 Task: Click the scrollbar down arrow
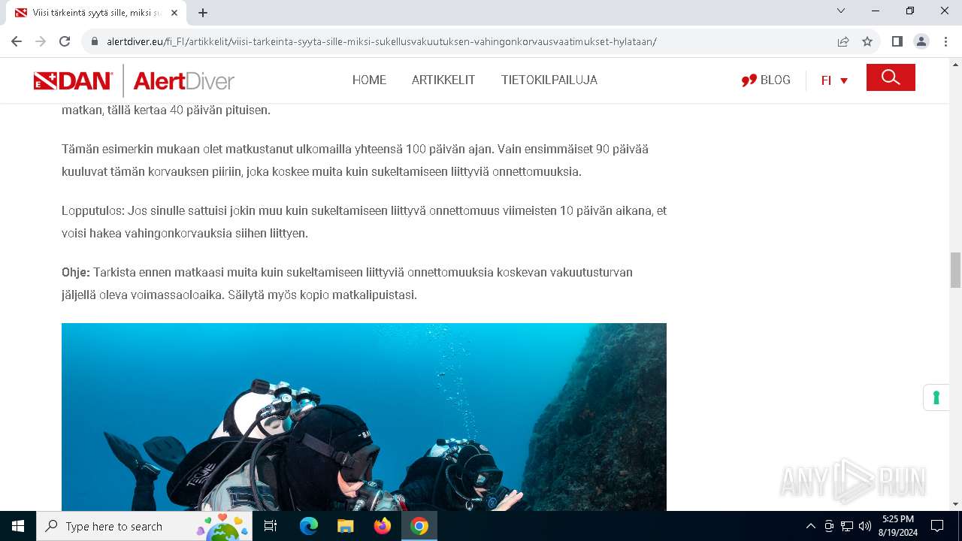[955, 504]
